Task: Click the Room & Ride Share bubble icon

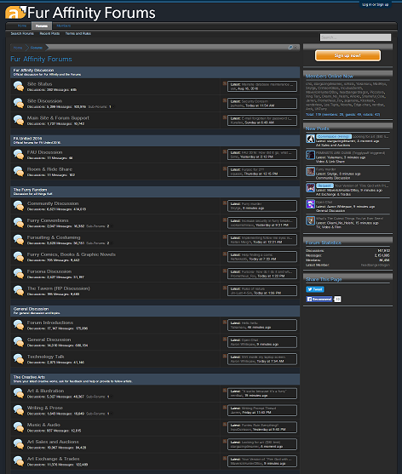Action: [19, 172]
